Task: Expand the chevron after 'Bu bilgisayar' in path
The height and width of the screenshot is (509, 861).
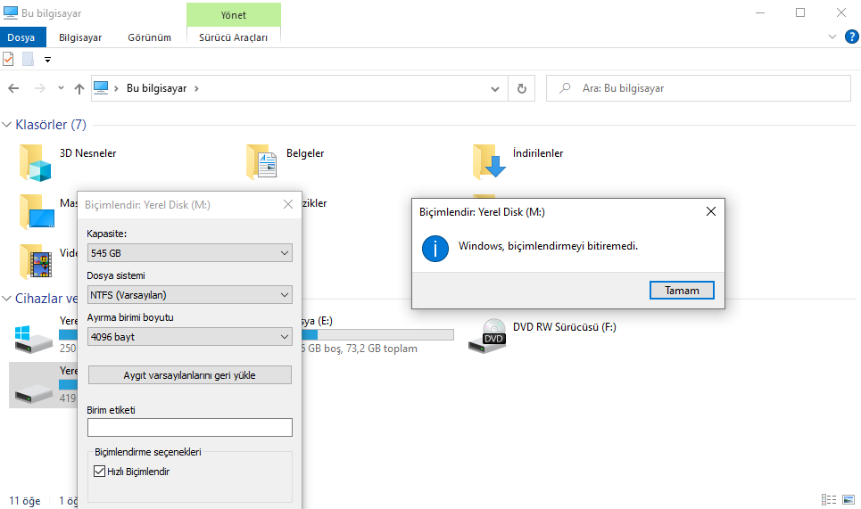Action: tap(196, 88)
